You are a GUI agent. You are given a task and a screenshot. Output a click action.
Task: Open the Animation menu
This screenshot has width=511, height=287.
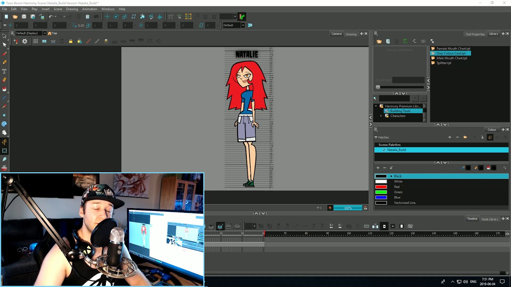(x=89, y=9)
